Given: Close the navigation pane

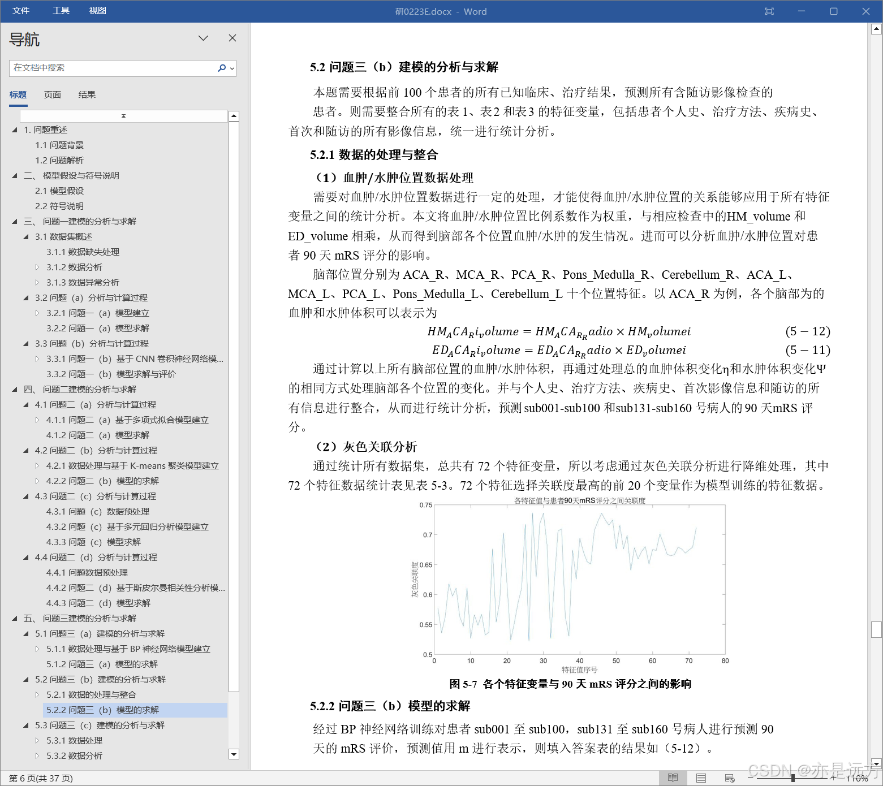Looking at the screenshot, I should 232,38.
